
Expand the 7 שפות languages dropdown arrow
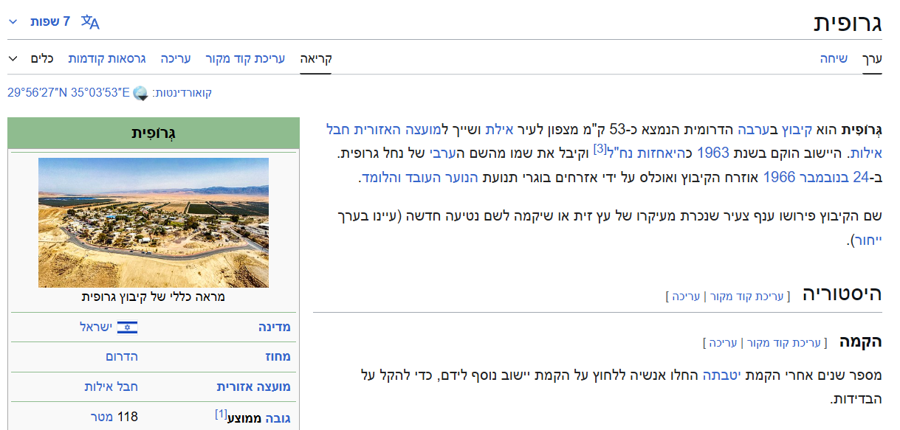(x=13, y=21)
